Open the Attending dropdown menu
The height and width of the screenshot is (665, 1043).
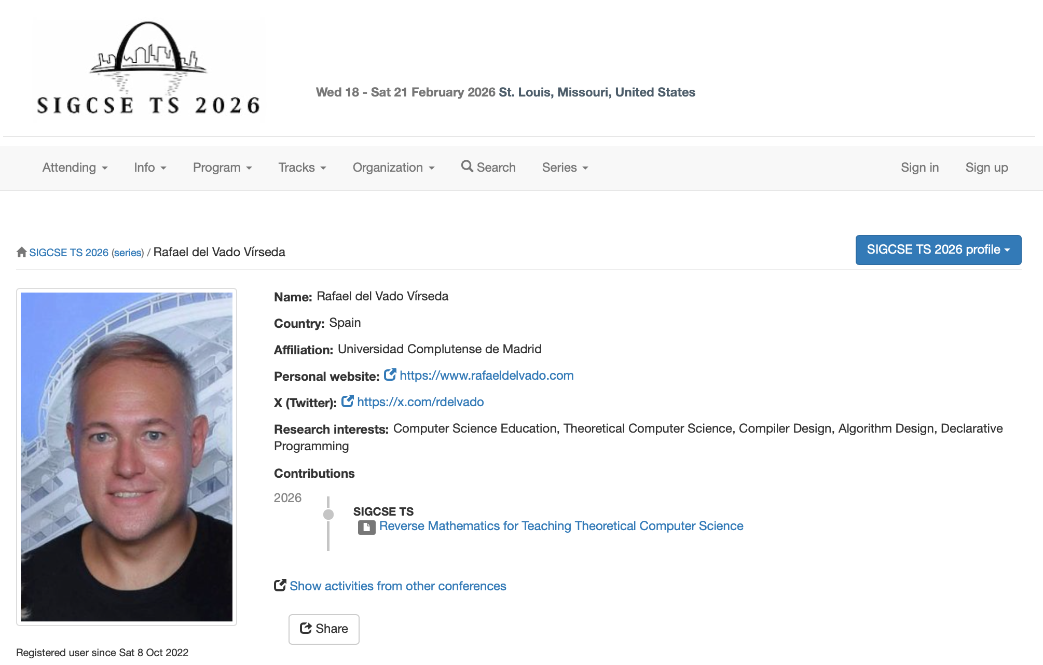pyautogui.click(x=75, y=168)
